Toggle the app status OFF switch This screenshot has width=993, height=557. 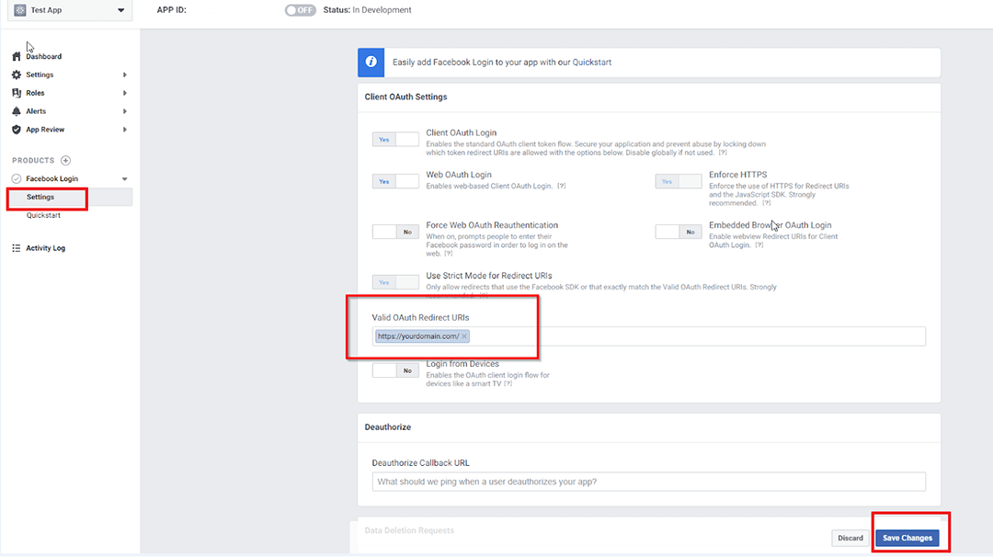(300, 10)
